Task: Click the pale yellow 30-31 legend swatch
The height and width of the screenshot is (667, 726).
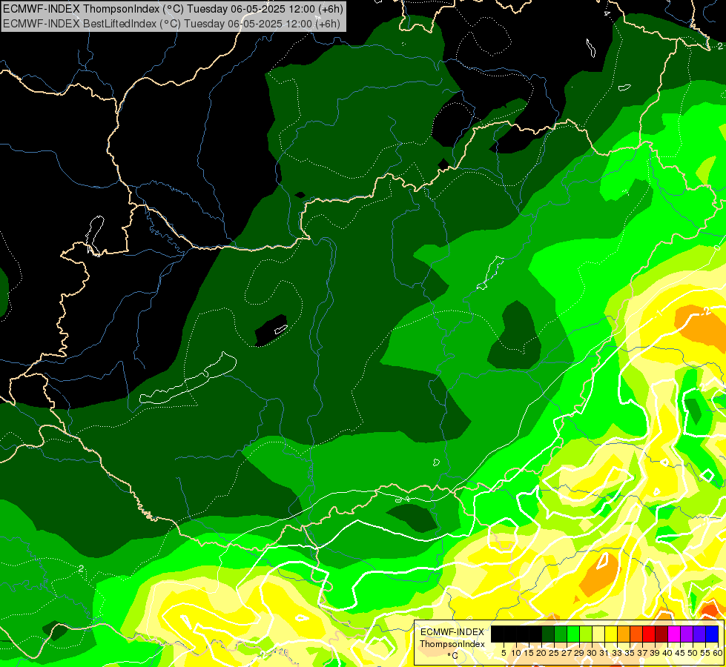Action: 598,634
